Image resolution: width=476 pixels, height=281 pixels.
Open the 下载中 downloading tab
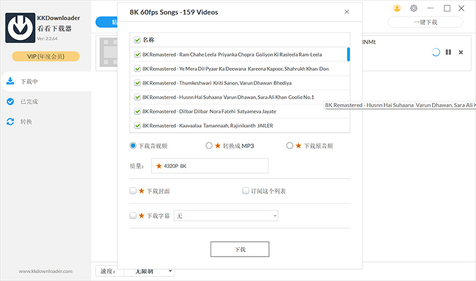(30, 82)
